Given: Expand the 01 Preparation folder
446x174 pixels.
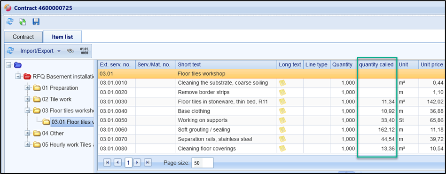Looking at the screenshot, I should tap(28, 88).
